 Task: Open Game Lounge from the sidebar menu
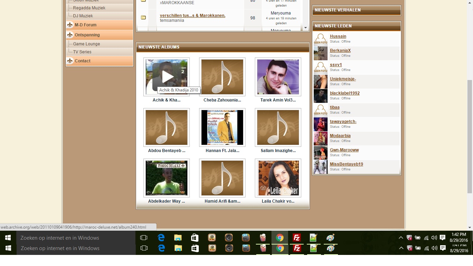(86, 44)
